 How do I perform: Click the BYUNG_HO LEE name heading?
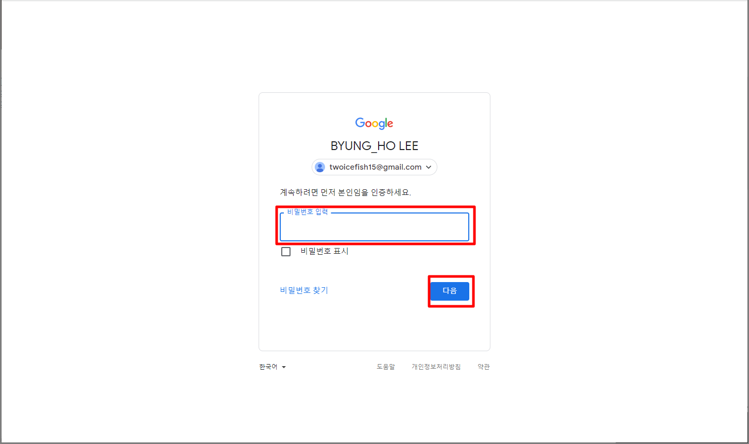374,146
